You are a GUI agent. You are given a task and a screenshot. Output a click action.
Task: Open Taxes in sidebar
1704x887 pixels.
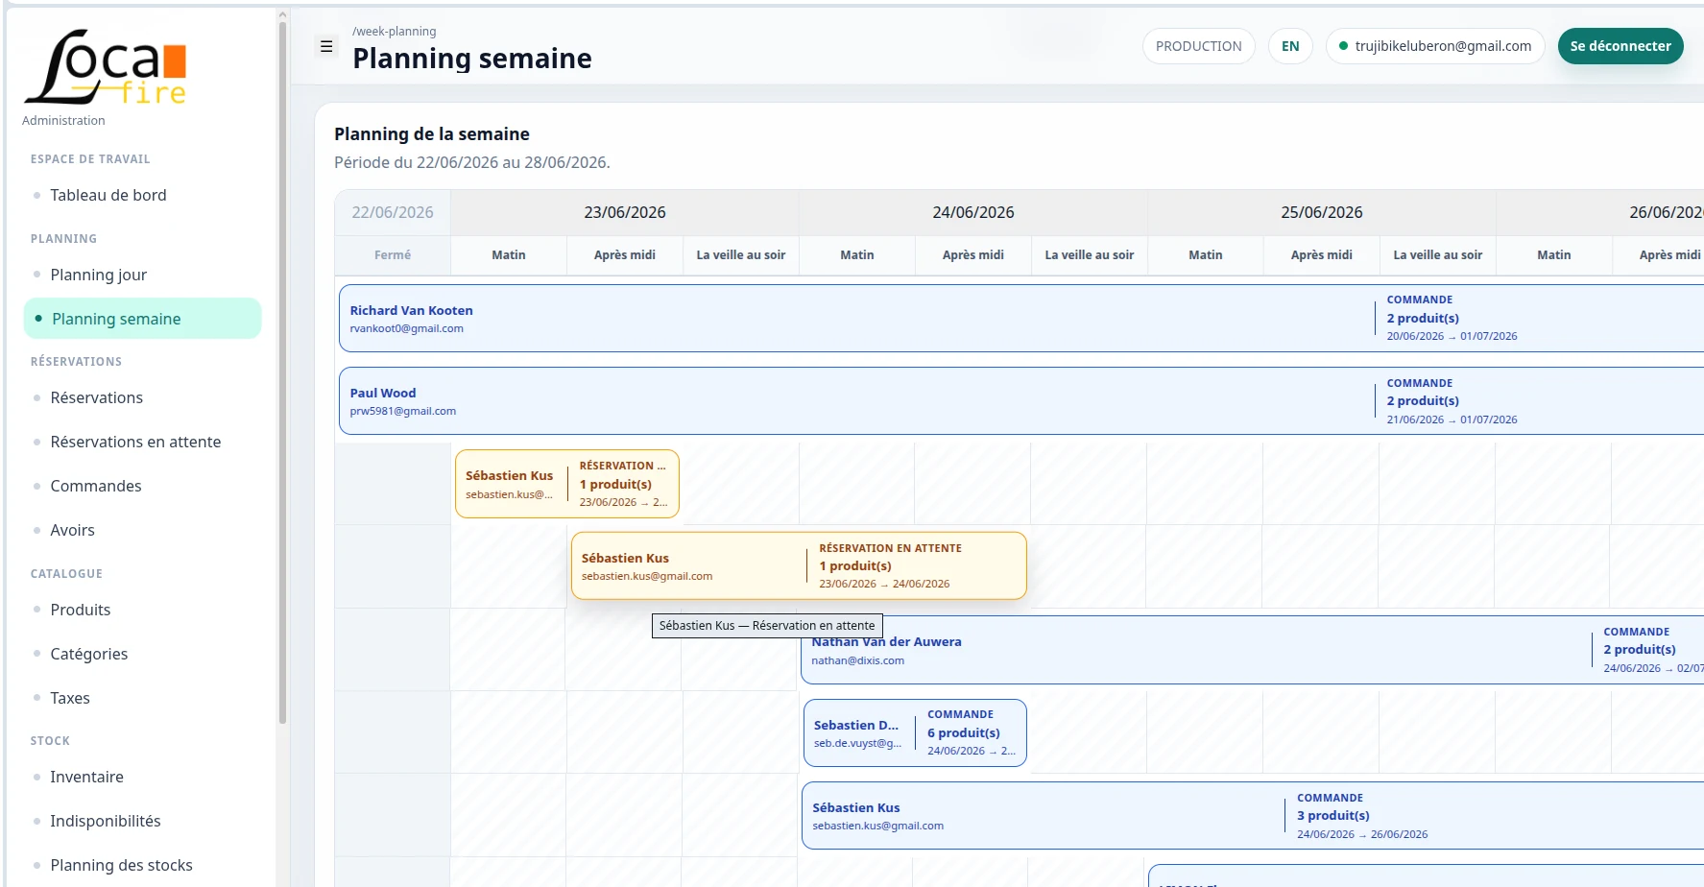(x=142, y=698)
